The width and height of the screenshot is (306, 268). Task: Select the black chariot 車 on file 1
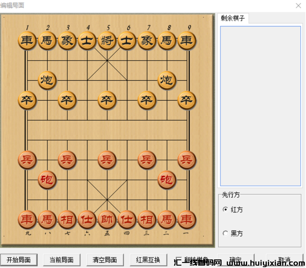(27, 41)
